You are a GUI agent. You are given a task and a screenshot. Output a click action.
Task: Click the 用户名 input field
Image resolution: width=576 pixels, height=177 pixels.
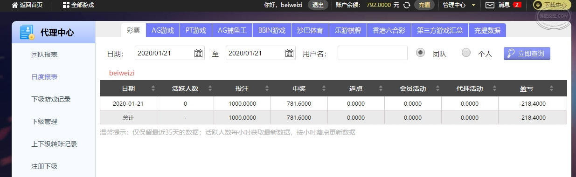pos(373,53)
